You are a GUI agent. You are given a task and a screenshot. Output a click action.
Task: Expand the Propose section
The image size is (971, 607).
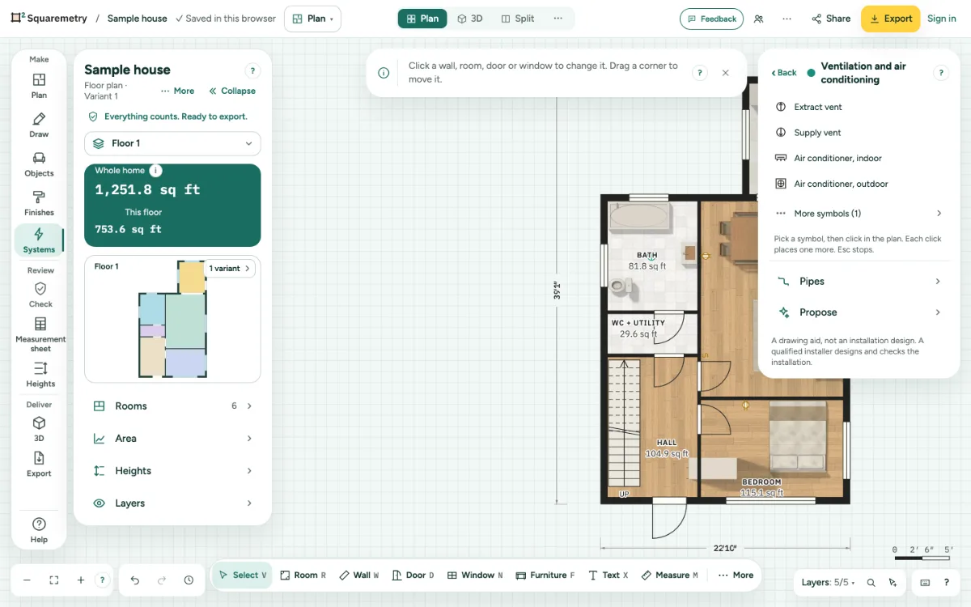[859, 312]
